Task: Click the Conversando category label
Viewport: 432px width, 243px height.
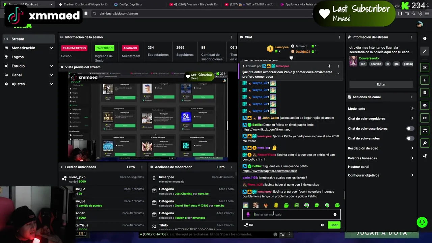Action: 369,58
